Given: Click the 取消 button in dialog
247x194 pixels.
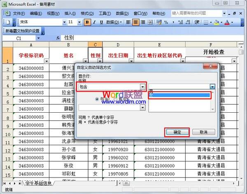Looking at the screenshot, I should point(203,132).
